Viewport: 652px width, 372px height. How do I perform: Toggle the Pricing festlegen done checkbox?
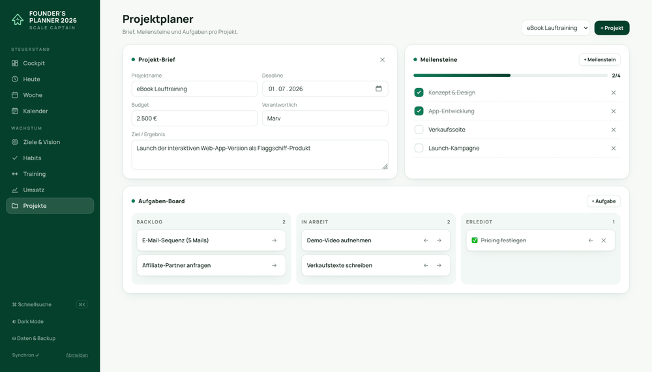pyautogui.click(x=475, y=240)
